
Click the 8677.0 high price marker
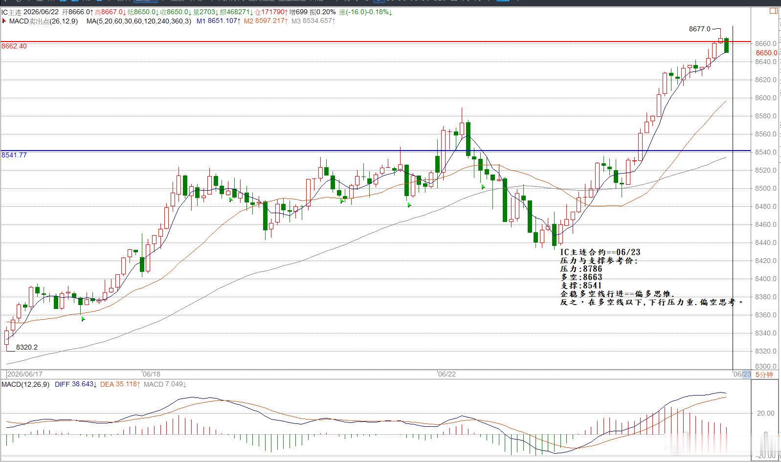point(699,29)
